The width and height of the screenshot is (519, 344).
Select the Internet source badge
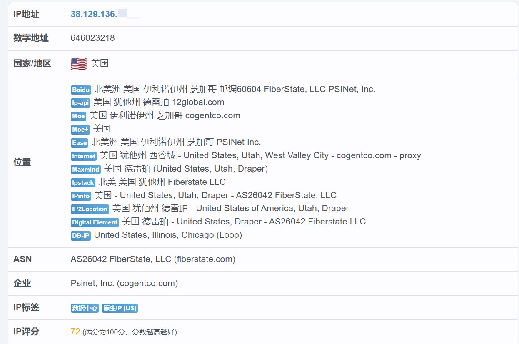(x=84, y=156)
